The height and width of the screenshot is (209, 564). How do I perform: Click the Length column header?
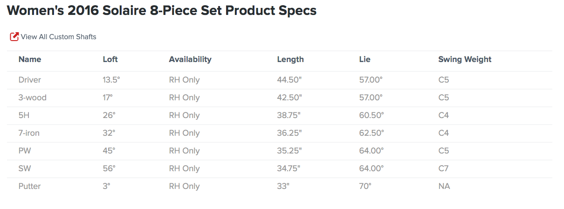[290, 59]
